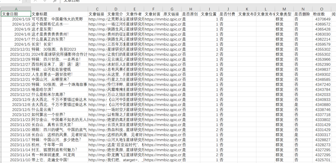Select column J header
336x163 pixels.
tap(228, 9)
